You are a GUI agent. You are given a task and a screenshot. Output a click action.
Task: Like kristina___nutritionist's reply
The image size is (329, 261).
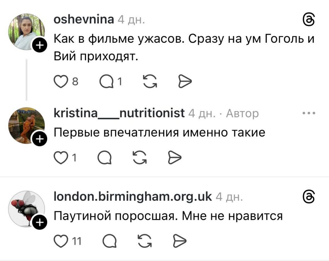point(59,158)
